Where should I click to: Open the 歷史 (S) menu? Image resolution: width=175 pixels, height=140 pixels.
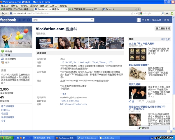point(34,6)
